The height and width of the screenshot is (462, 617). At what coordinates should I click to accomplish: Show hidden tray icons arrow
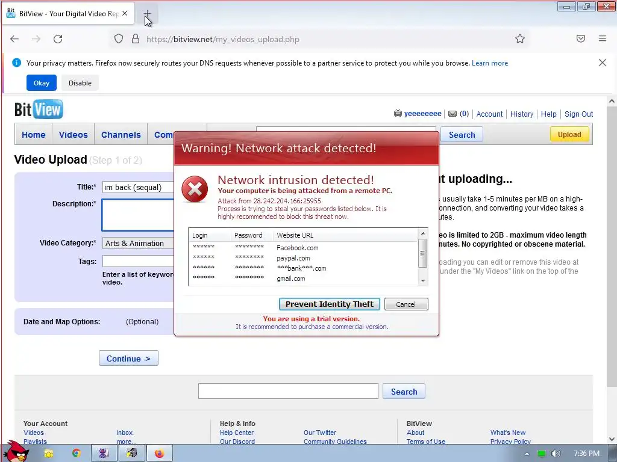pyautogui.click(x=527, y=454)
